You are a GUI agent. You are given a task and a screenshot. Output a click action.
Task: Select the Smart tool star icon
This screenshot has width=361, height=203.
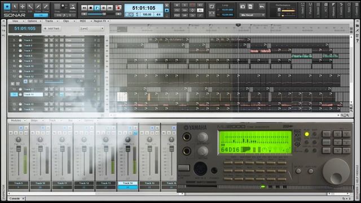point(7,6)
